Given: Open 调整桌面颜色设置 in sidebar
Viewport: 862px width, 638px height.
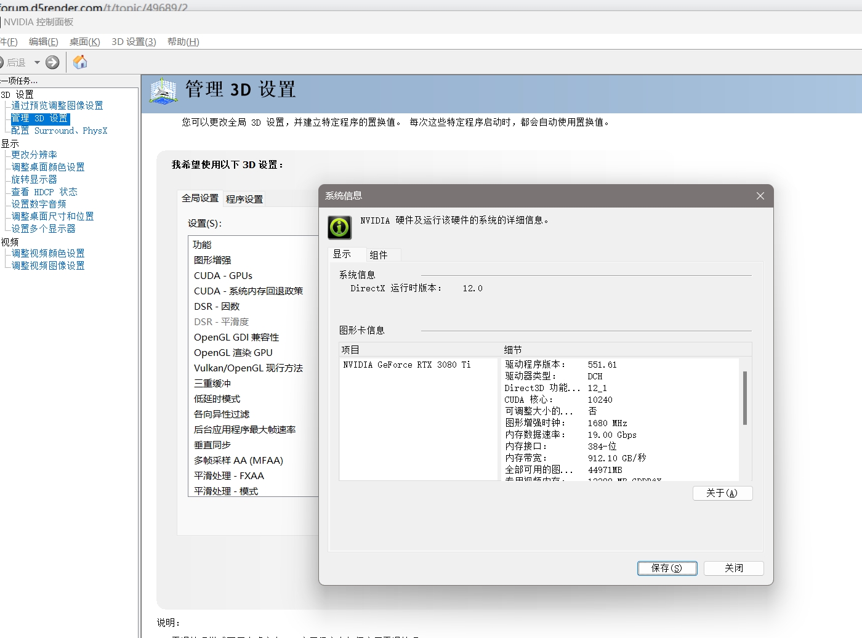Looking at the screenshot, I should (x=48, y=168).
